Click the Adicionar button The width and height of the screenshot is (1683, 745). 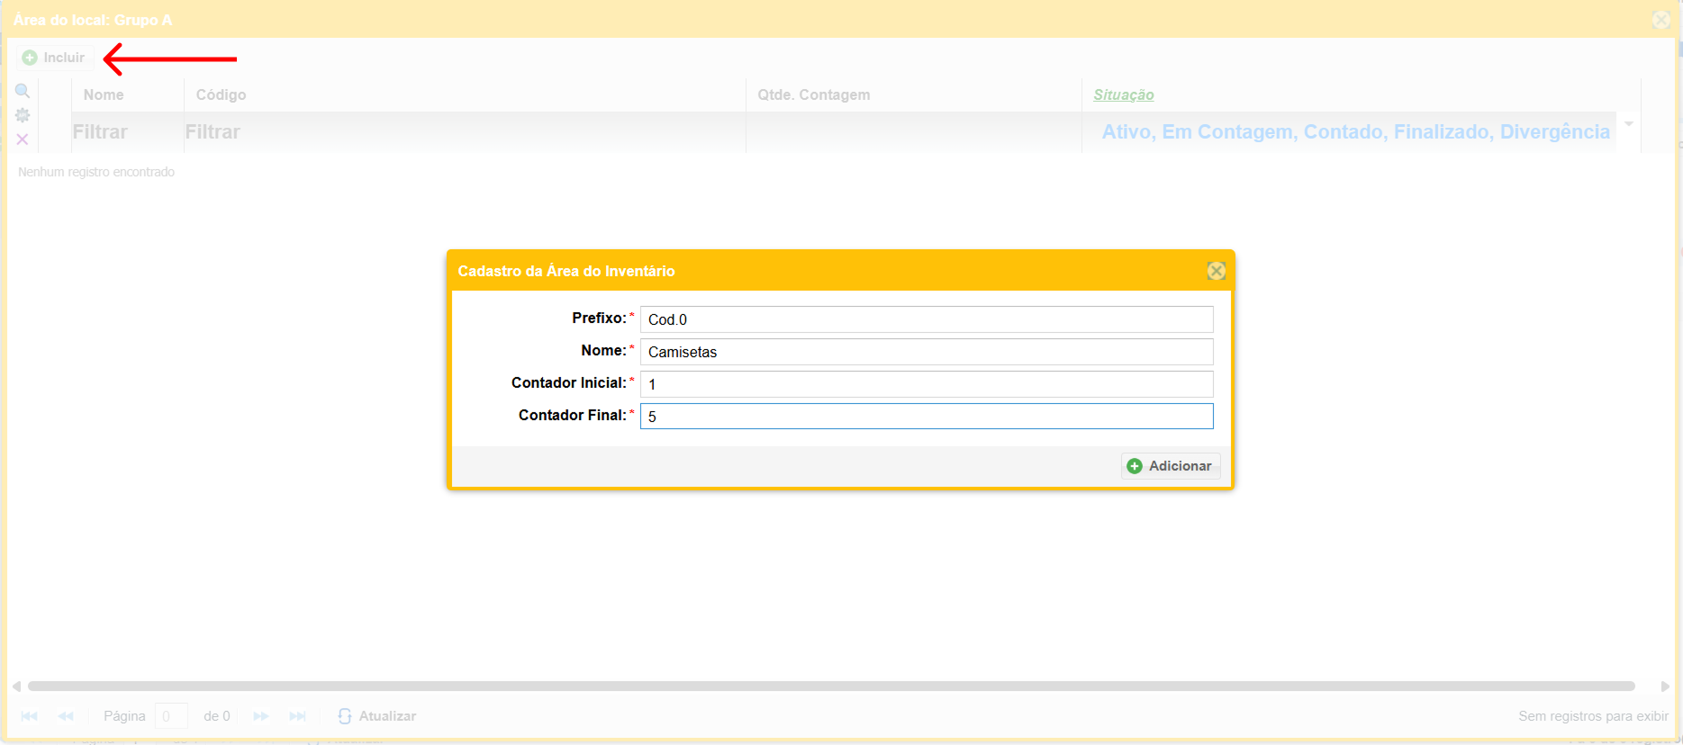point(1170,466)
